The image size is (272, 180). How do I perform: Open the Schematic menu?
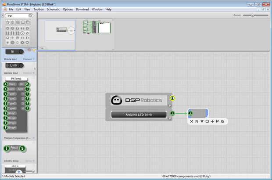(53, 9)
